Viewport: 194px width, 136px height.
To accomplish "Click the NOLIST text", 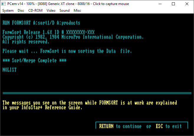I will coord(9,70).
